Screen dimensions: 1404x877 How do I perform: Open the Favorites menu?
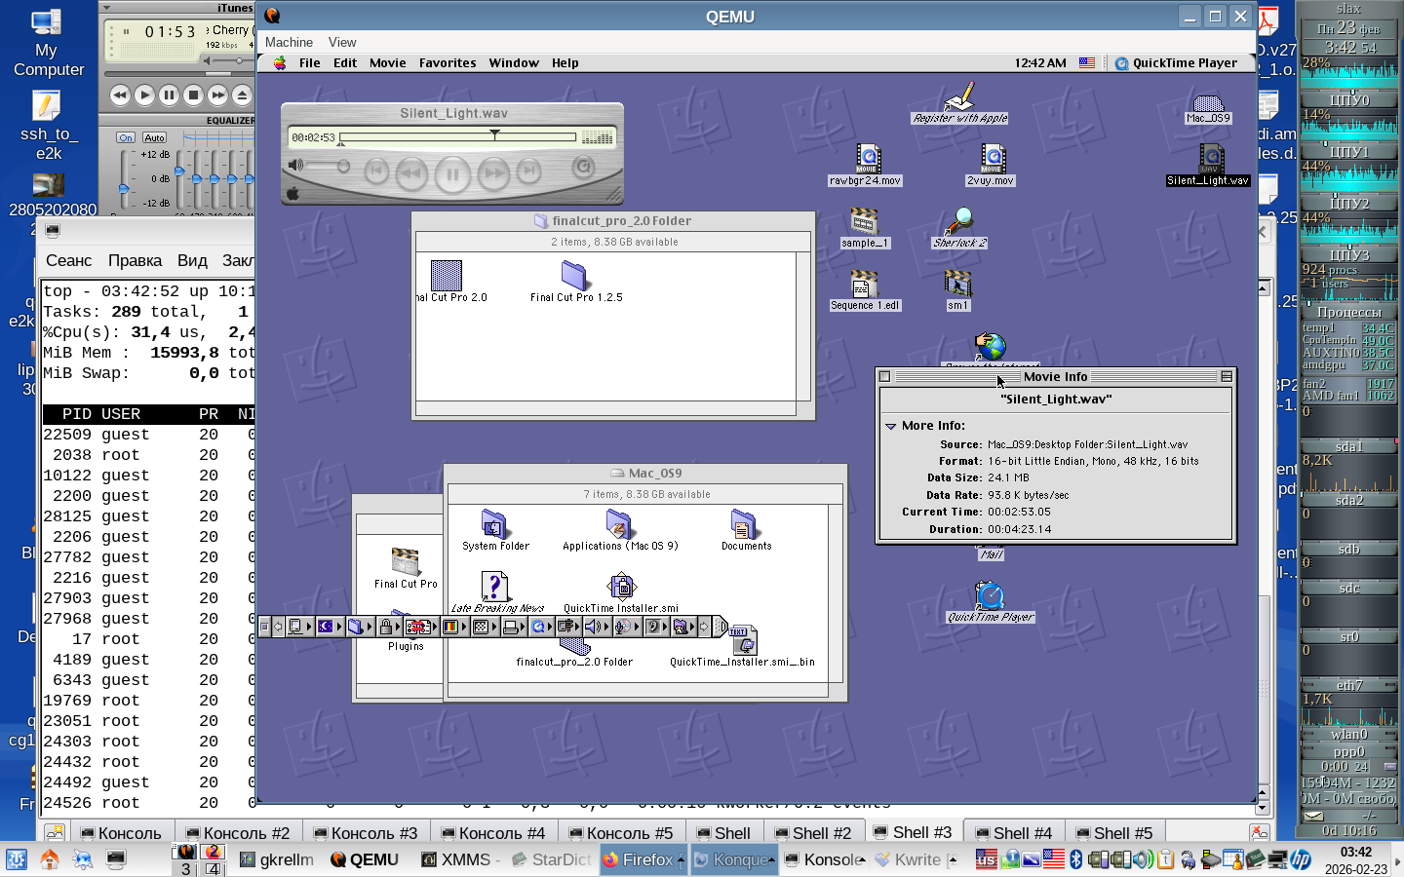click(x=448, y=63)
